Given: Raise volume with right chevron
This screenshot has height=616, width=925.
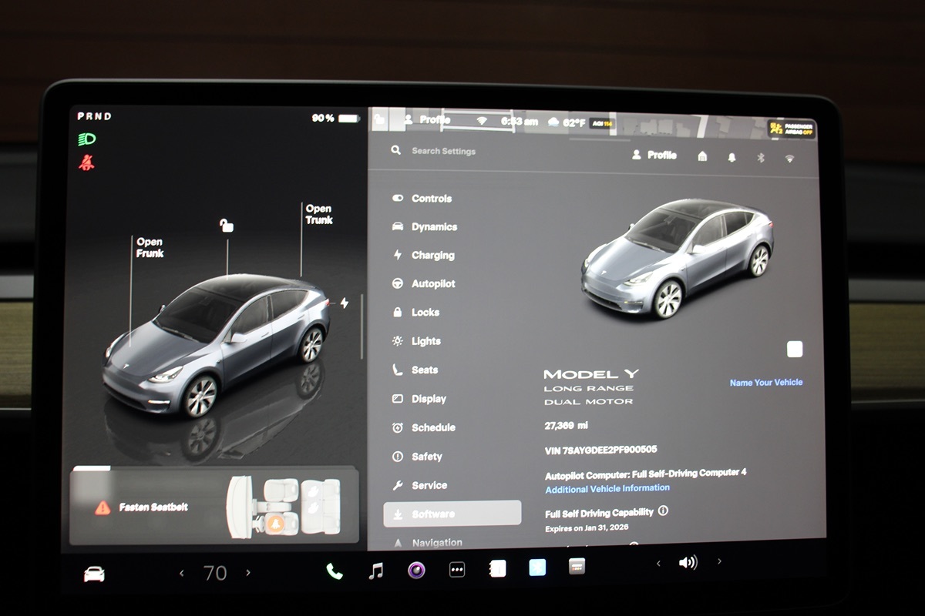Looking at the screenshot, I should 719,562.
